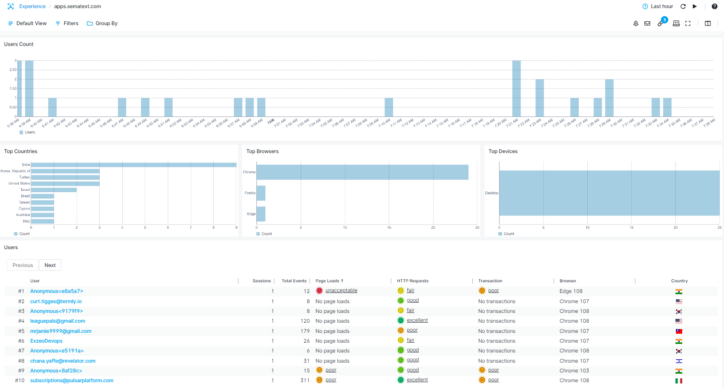The width and height of the screenshot is (724, 389).
Task: Click excellent HTTP rating for leaguepals@gmail.com
Action: (417, 320)
